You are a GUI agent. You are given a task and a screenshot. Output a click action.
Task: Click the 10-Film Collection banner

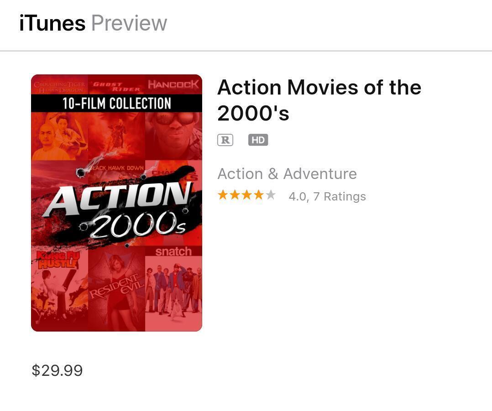point(116,103)
